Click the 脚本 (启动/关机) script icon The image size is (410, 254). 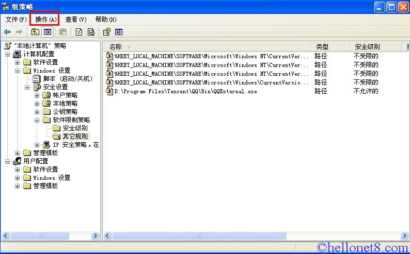click(x=37, y=79)
